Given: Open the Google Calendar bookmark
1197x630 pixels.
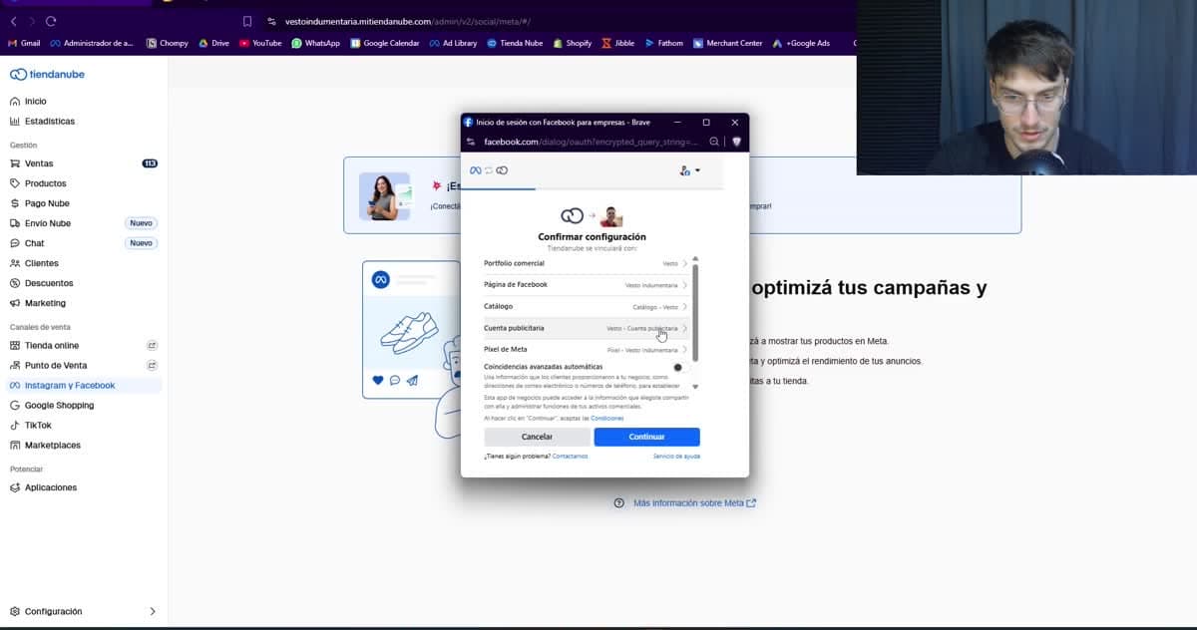Looking at the screenshot, I should point(385,43).
